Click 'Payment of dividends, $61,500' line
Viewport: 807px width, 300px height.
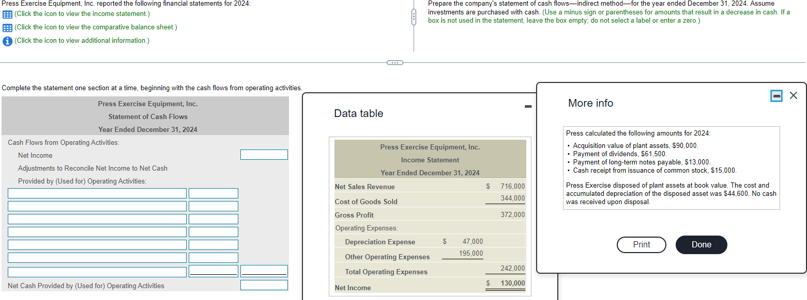[x=620, y=154]
